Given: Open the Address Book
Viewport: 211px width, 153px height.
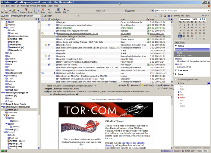Looking at the screenshot, I should [26, 11].
